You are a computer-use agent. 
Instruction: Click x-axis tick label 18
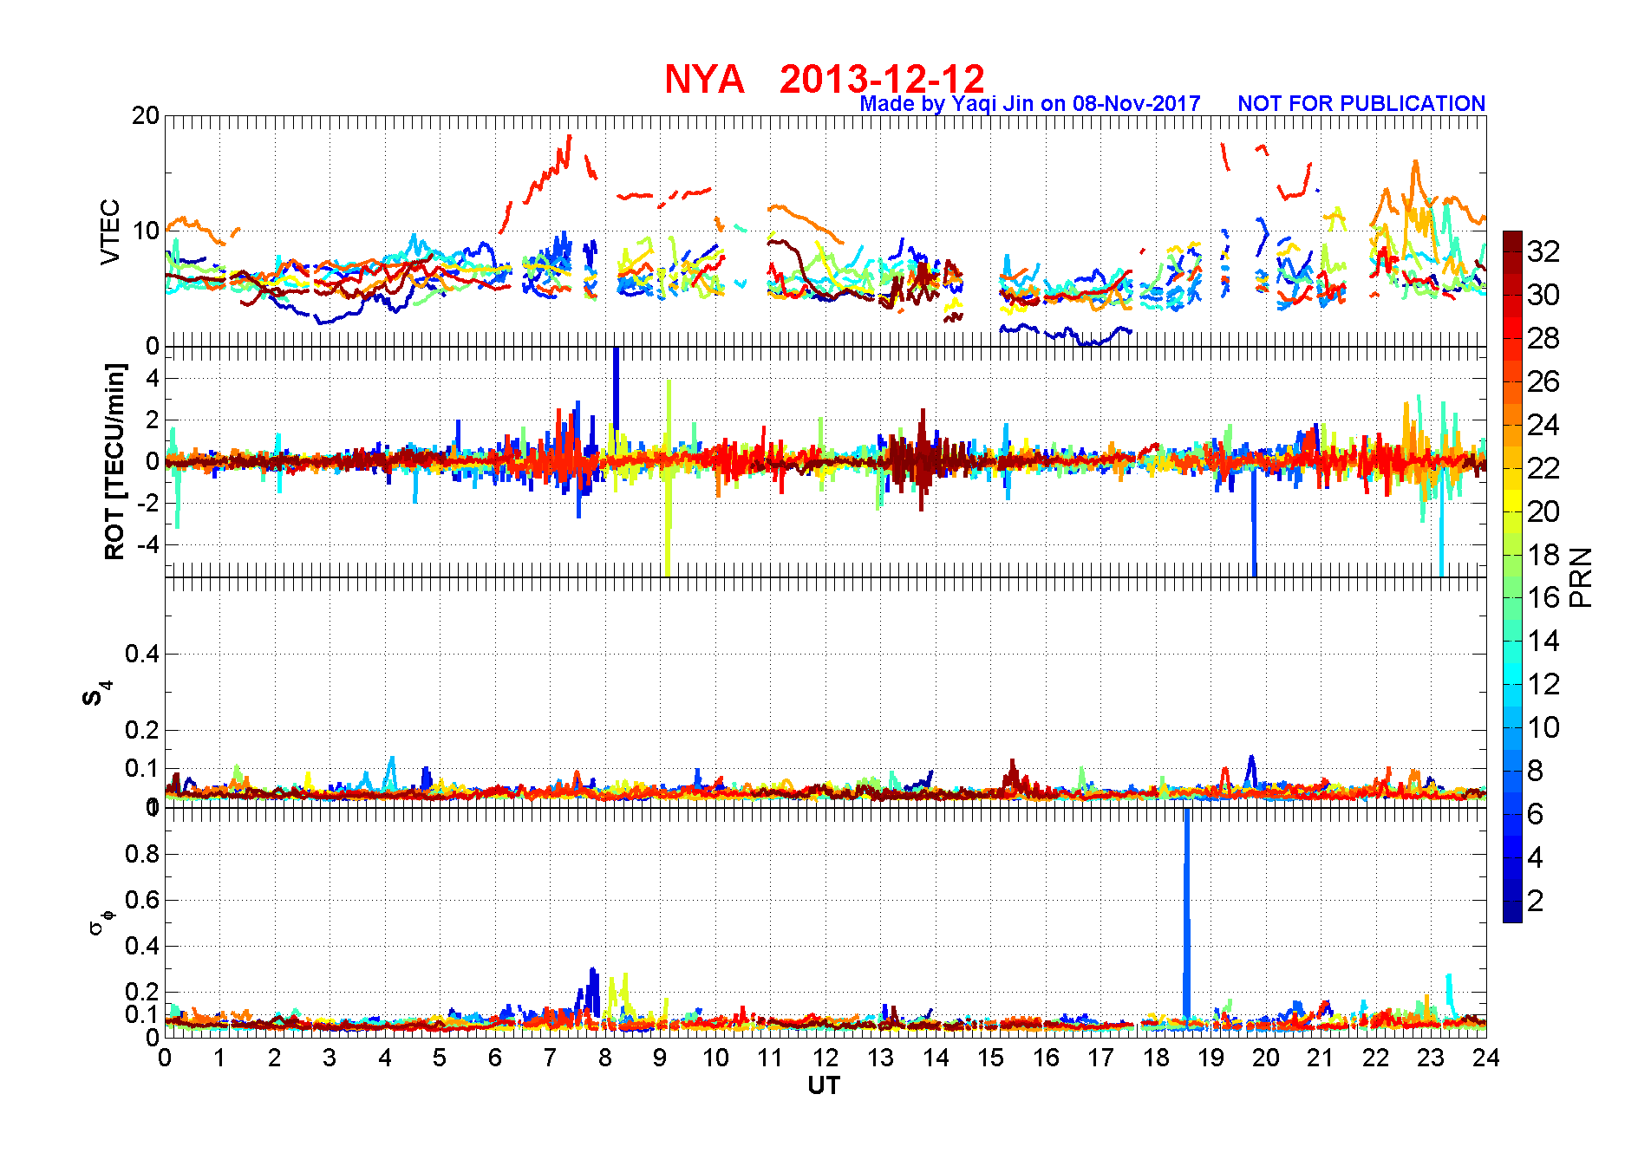coord(1156,1058)
